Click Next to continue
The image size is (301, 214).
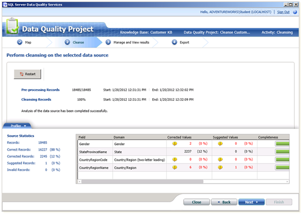click(252, 202)
